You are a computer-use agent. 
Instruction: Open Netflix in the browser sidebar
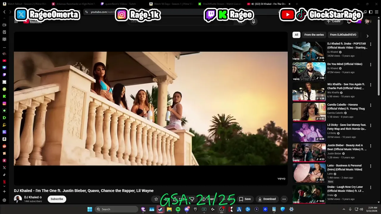point(4,182)
